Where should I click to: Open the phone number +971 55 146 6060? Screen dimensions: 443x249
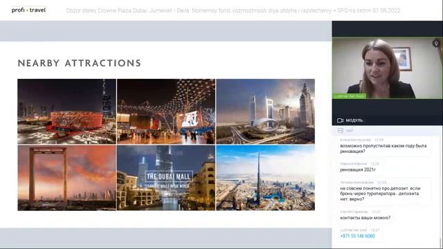(357, 236)
